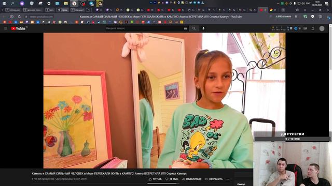Reload the page with refresh icon
The height and width of the screenshot is (186, 332).
[19, 17]
